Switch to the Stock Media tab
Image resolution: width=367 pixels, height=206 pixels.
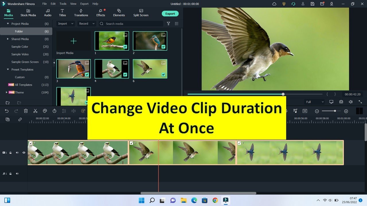coord(28,13)
